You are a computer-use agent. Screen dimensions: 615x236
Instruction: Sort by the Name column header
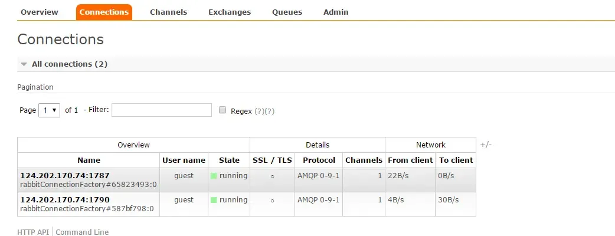89,160
